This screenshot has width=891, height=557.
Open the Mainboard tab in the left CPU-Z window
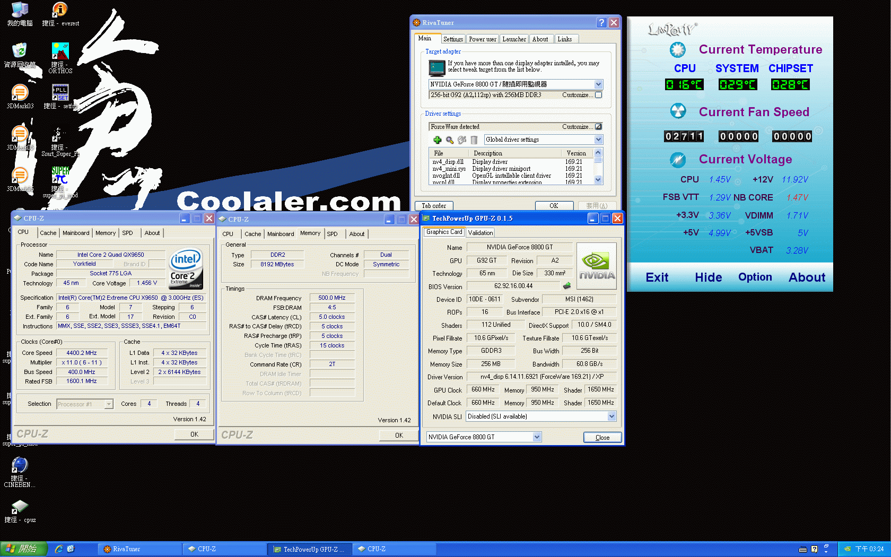pos(76,233)
